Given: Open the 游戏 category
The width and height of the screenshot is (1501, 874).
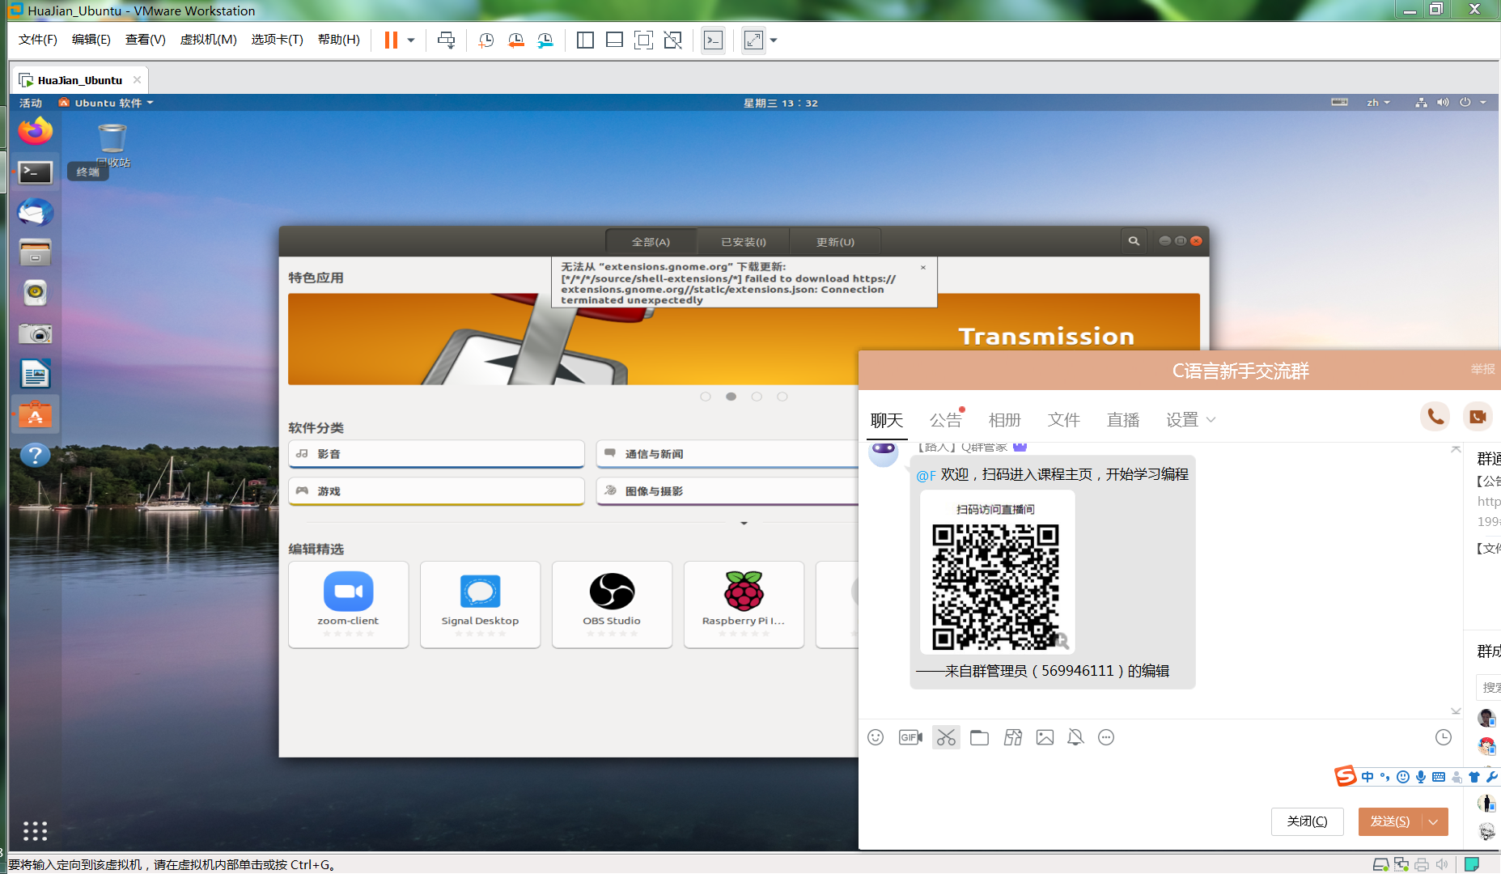Looking at the screenshot, I should [x=436, y=491].
